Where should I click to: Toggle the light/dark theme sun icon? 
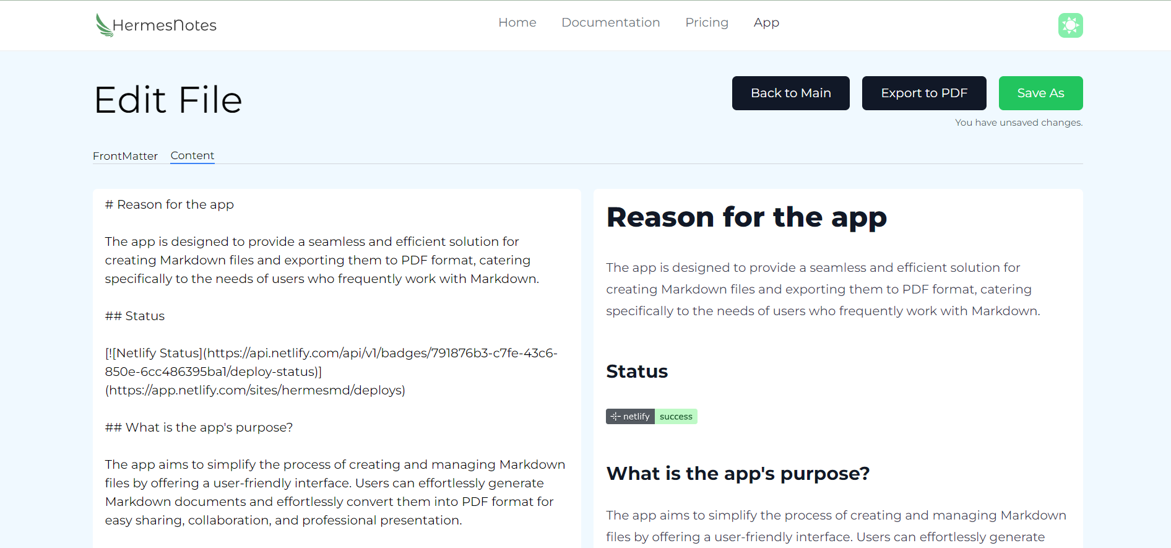coord(1070,25)
